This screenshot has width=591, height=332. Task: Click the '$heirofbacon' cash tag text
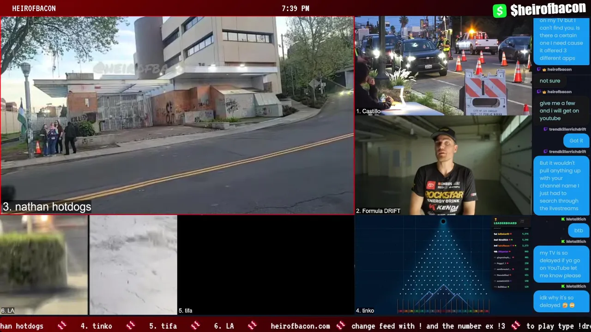click(x=548, y=9)
